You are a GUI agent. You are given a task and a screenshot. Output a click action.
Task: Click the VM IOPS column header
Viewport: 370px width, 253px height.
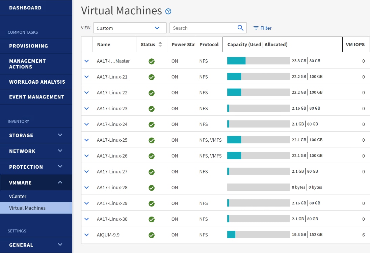(355, 44)
